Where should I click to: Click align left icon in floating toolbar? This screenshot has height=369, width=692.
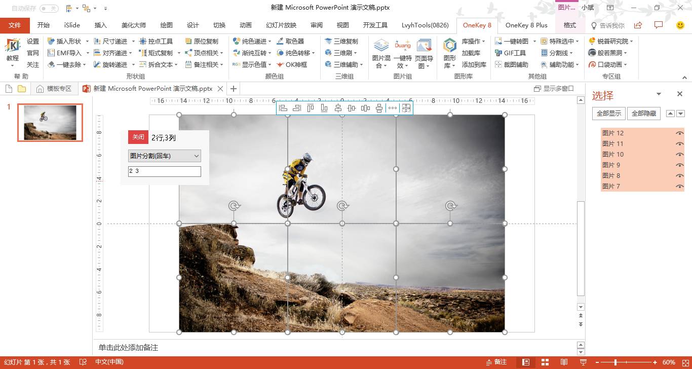(283, 108)
